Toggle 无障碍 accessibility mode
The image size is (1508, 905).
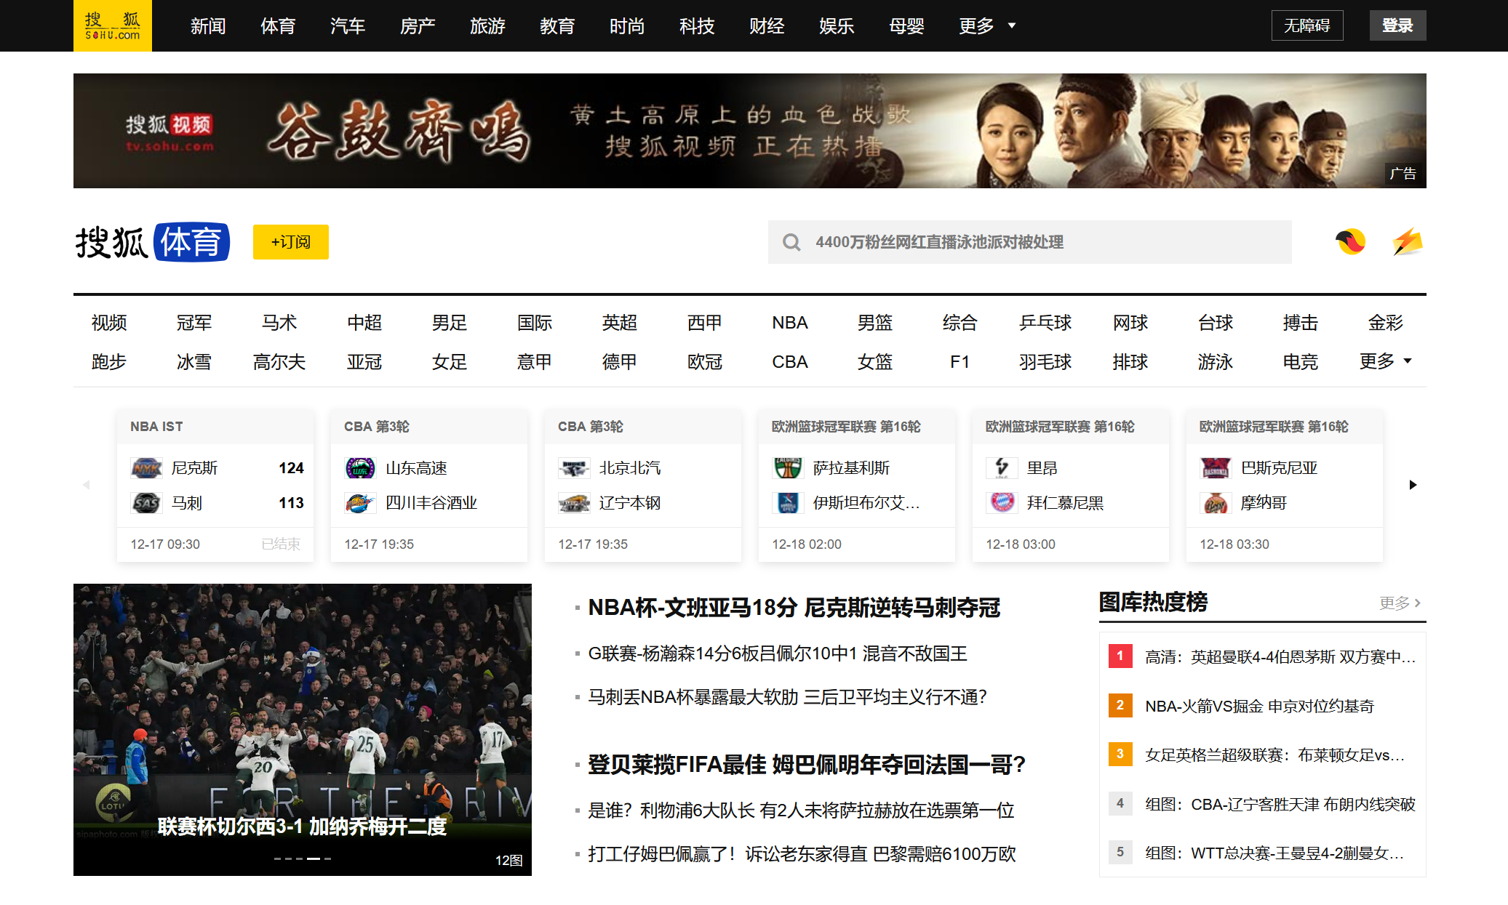click(1306, 25)
